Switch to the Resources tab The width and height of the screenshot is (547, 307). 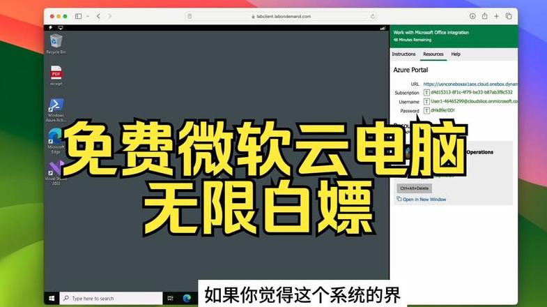pyautogui.click(x=433, y=54)
